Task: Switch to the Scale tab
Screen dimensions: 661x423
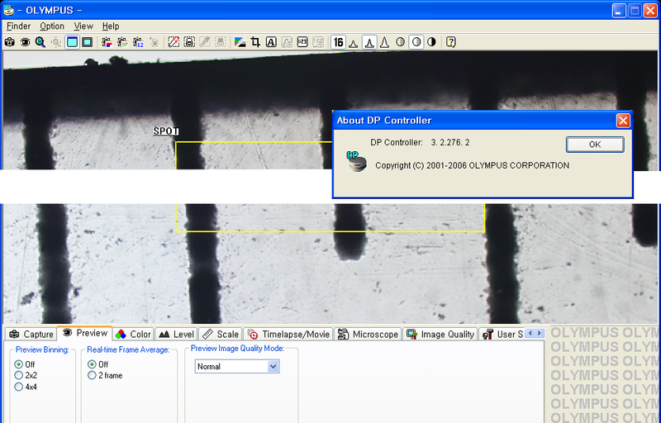Action: pyautogui.click(x=221, y=334)
